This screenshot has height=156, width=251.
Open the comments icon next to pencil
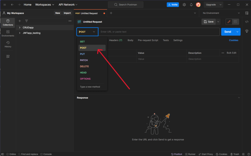[235, 22]
